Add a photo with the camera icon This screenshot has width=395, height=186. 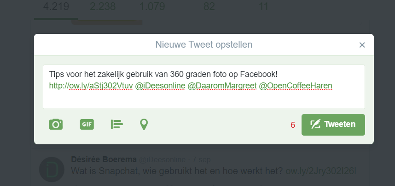56,124
